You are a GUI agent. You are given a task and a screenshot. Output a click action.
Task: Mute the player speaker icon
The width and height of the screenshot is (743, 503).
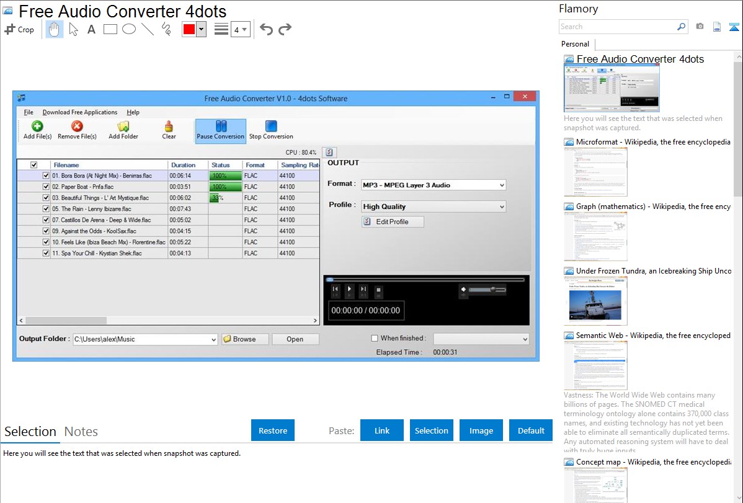(463, 289)
